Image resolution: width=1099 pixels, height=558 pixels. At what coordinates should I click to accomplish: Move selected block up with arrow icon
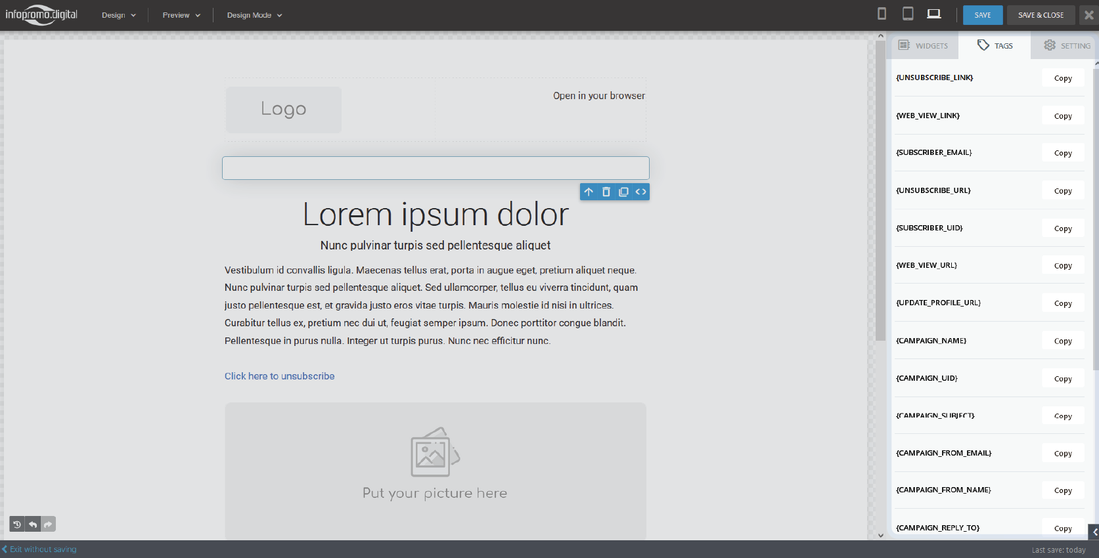pyautogui.click(x=589, y=192)
